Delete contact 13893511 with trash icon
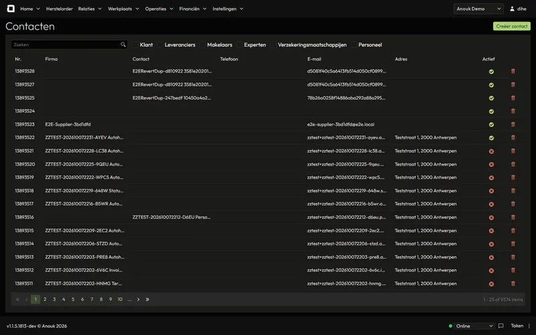The width and height of the screenshot is (536, 335). [x=513, y=283]
